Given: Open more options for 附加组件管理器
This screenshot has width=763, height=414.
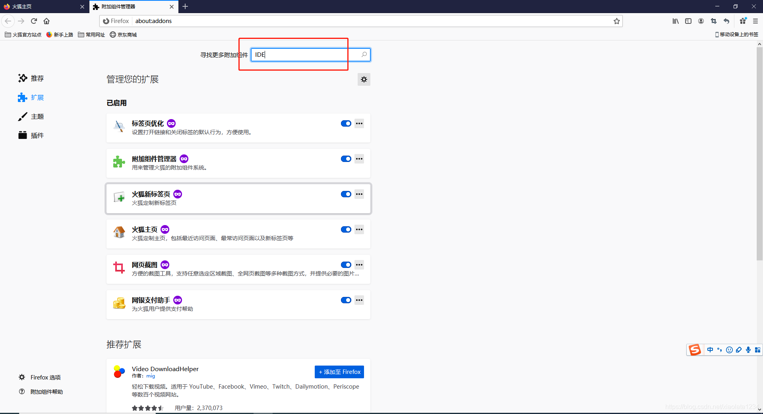Looking at the screenshot, I should point(359,159).
